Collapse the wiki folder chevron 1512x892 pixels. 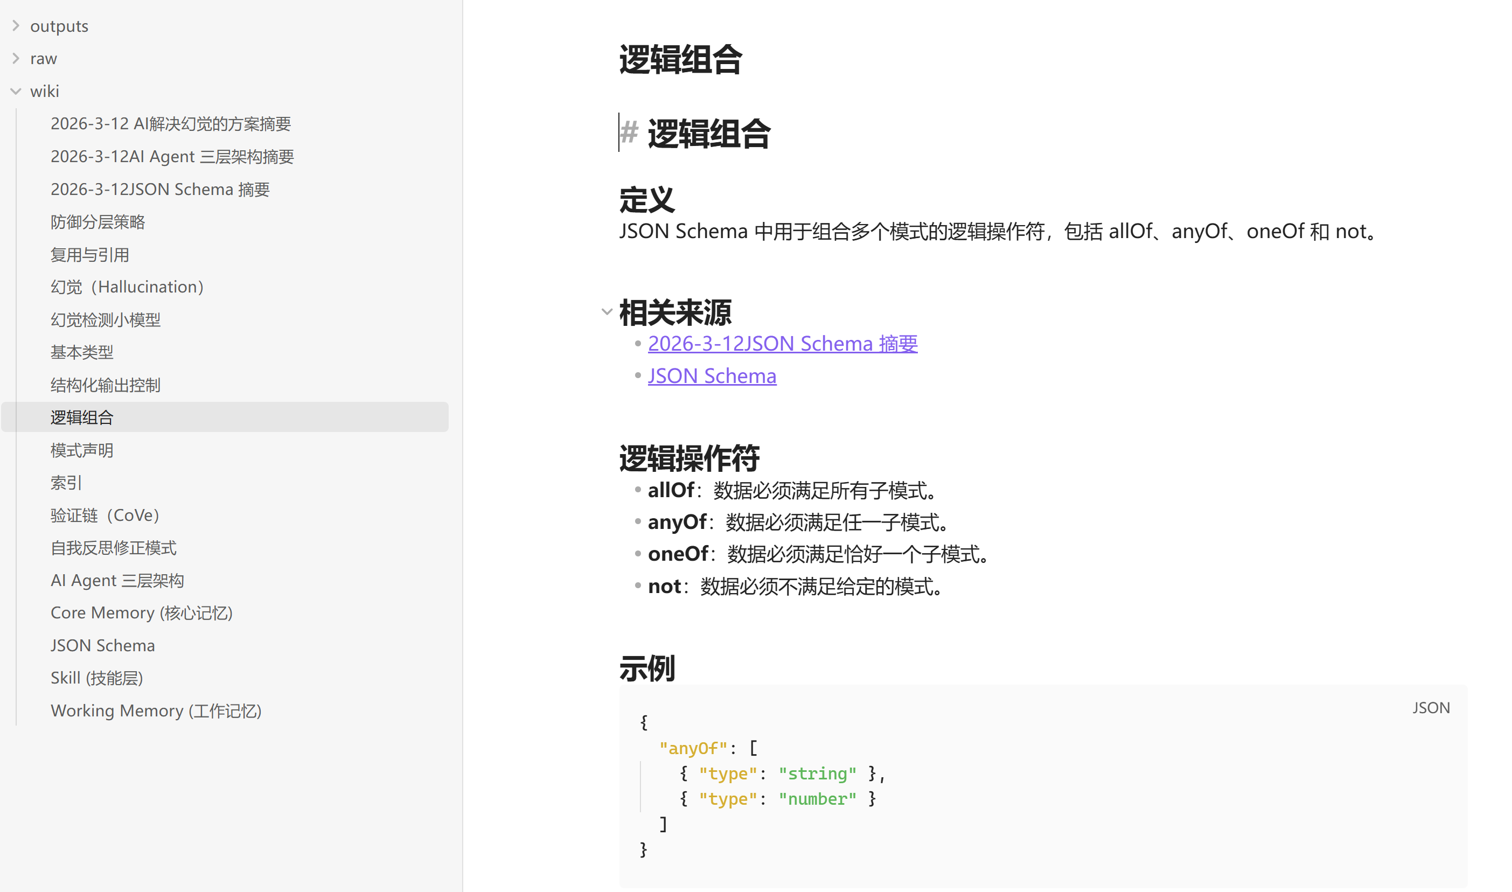click(x=16, y=92)
